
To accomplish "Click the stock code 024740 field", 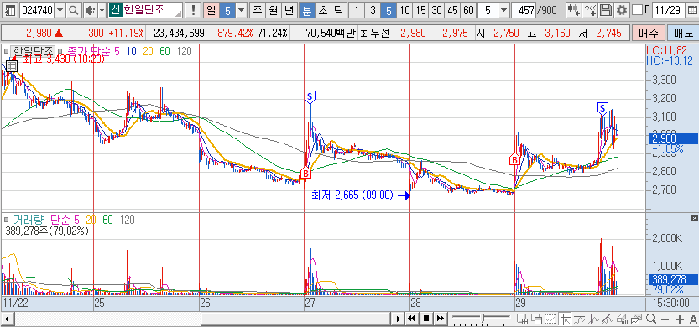I will pyautogui.click(x=37, y=10).
